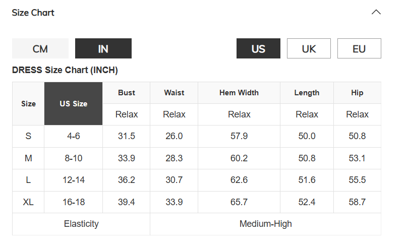Viewport: 406px width, 247px height.
Task: Click the DRESS Size Chart (INCH) title
Action: click(65, 70)
